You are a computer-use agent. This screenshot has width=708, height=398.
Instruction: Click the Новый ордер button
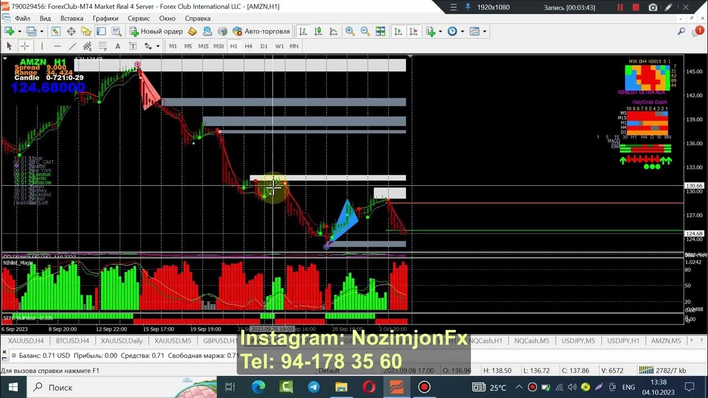(x=156, y=32)
